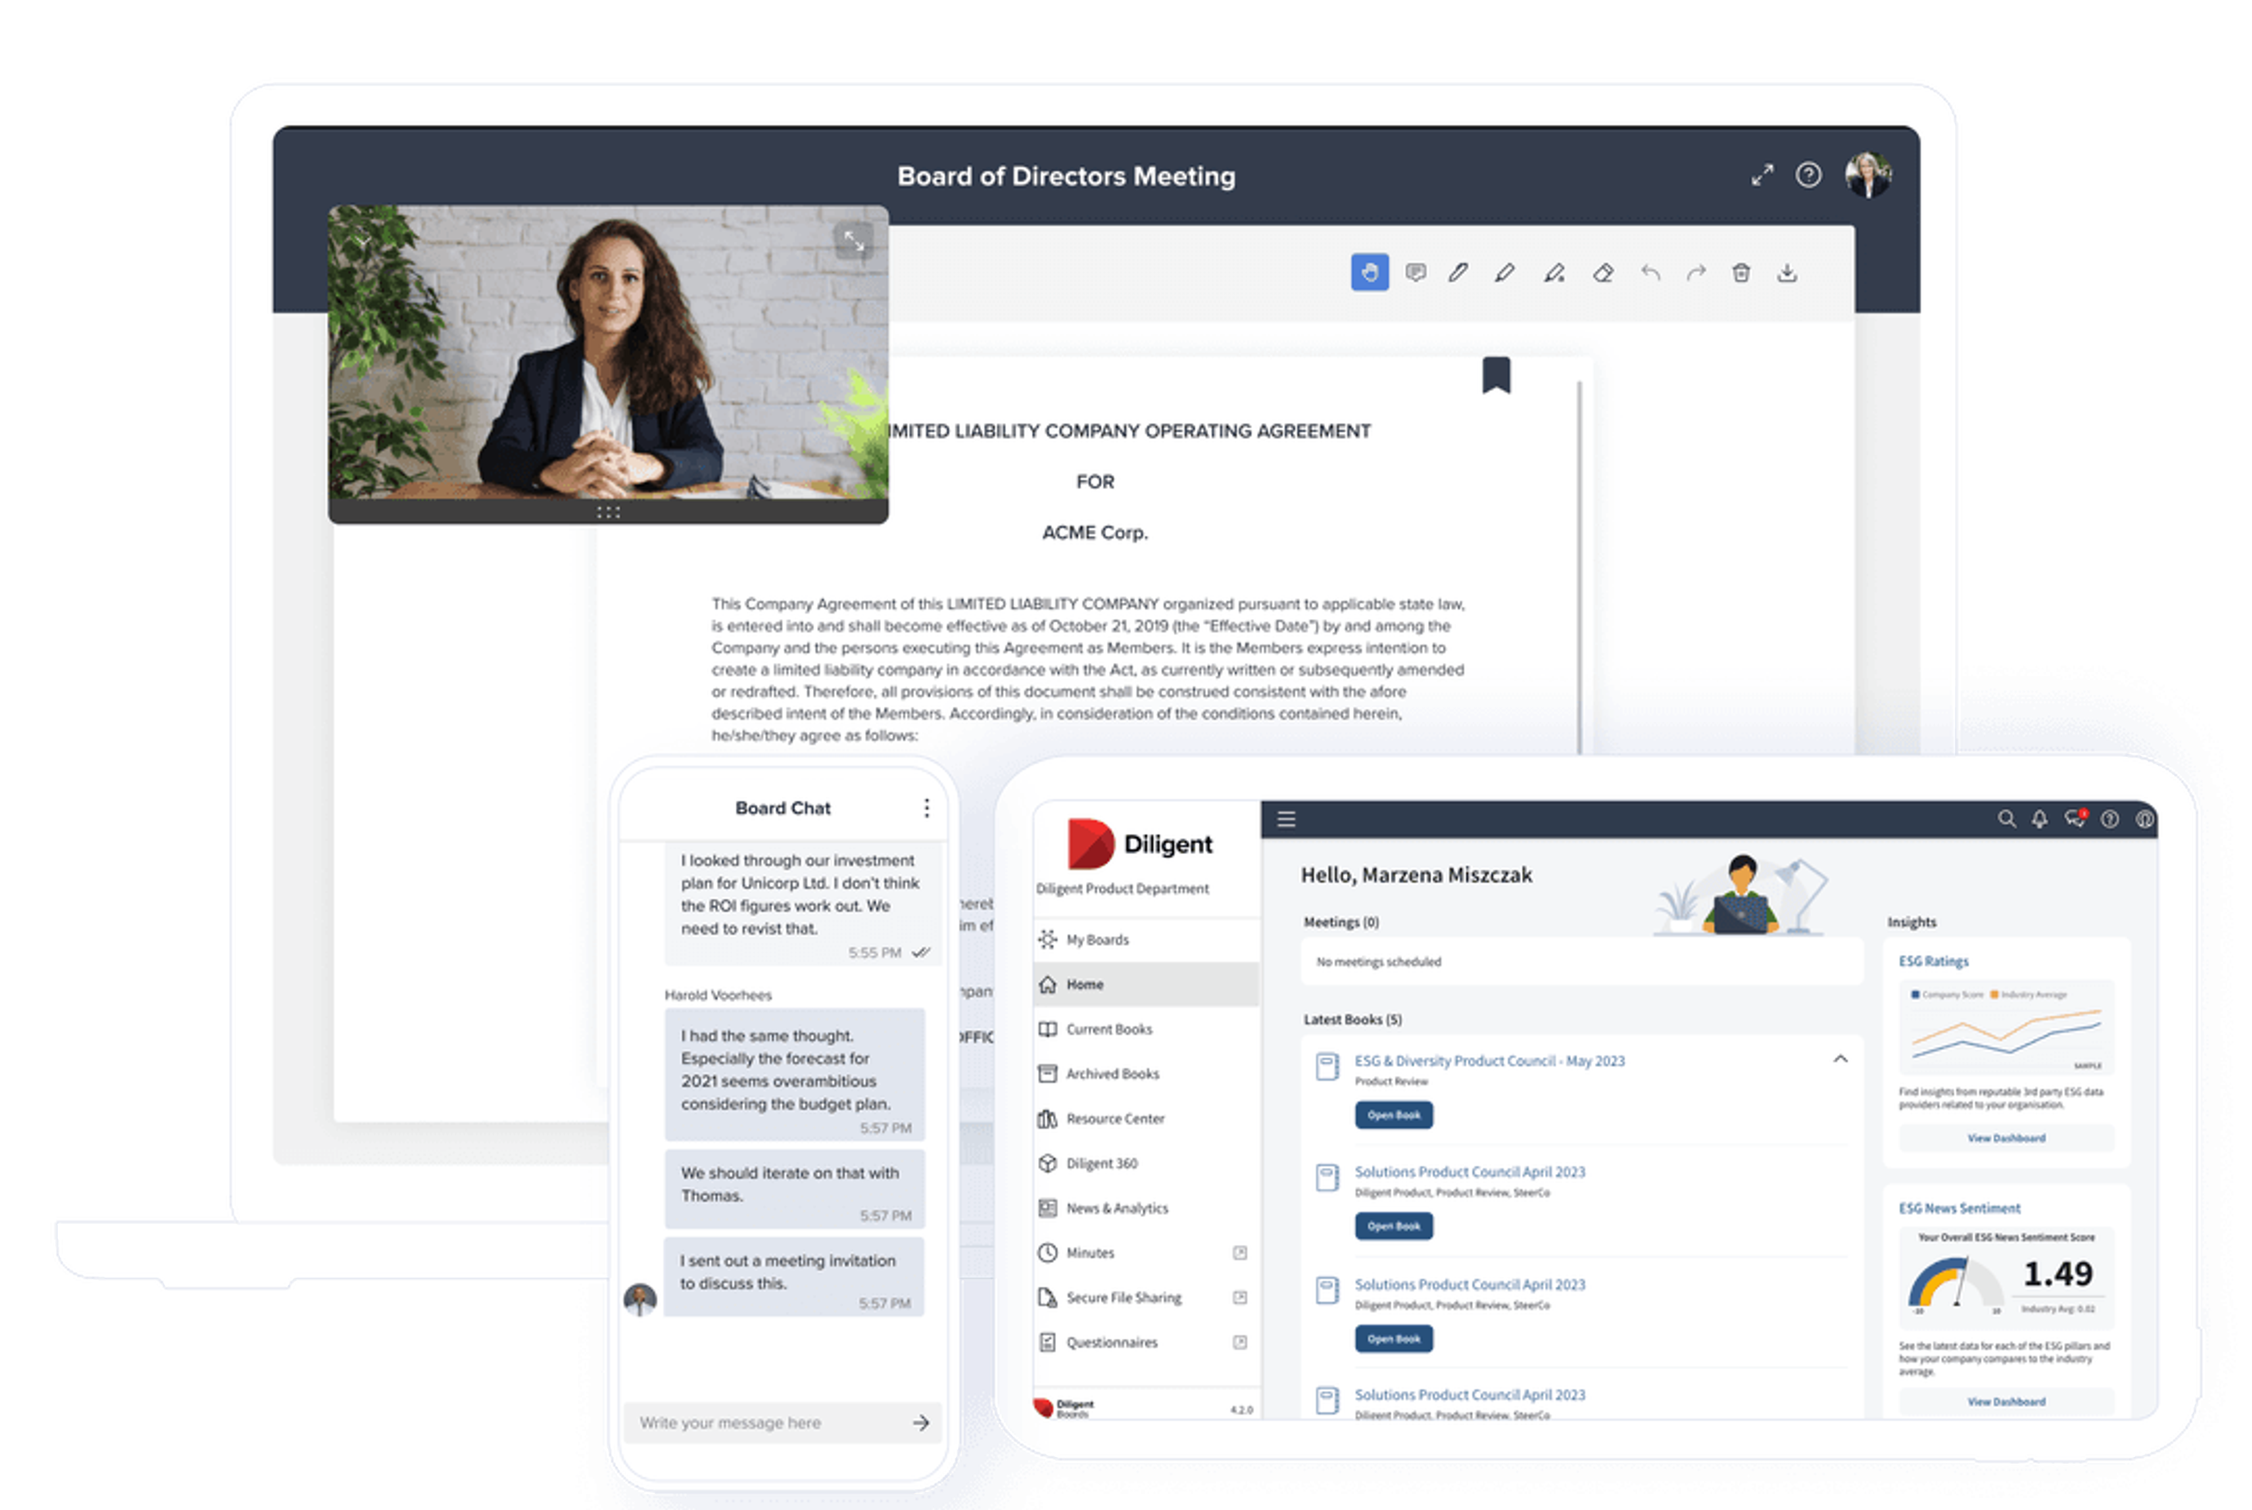The image size is (2252, 1510).
Task: Open search in Diligent top bar
Action: 2006,818
